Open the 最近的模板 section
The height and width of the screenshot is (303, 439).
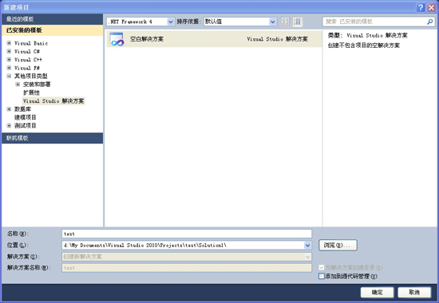53,19
